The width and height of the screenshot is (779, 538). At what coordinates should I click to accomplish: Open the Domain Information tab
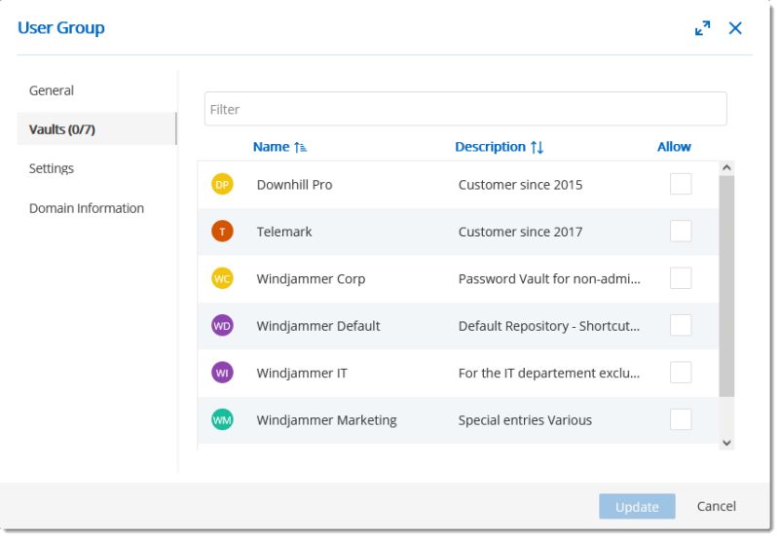tap(87, 208)
